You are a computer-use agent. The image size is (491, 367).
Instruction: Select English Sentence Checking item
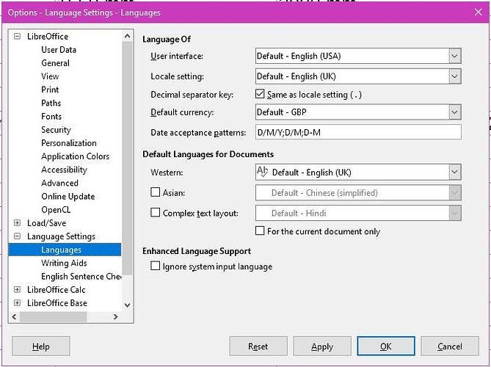coord(81,277)
